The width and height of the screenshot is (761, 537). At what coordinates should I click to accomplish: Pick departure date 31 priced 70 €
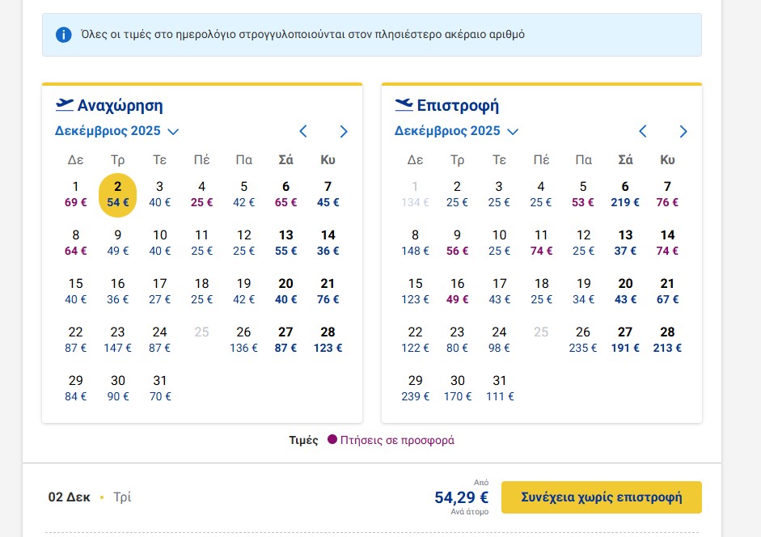click(x=160, y=388)
